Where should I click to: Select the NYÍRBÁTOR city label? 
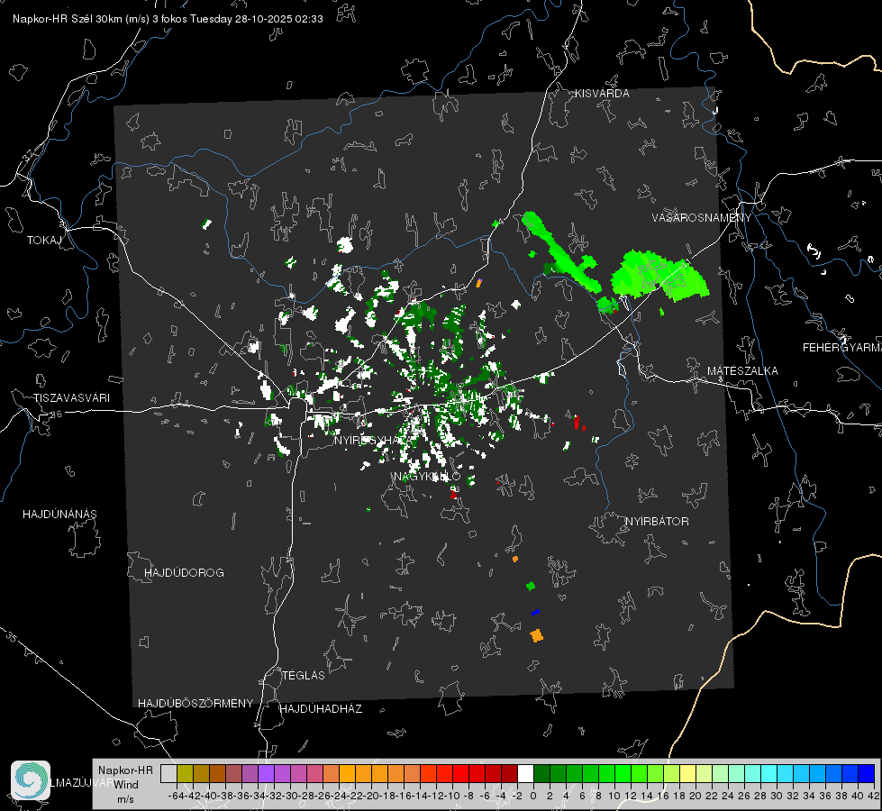tap(657, 522)
